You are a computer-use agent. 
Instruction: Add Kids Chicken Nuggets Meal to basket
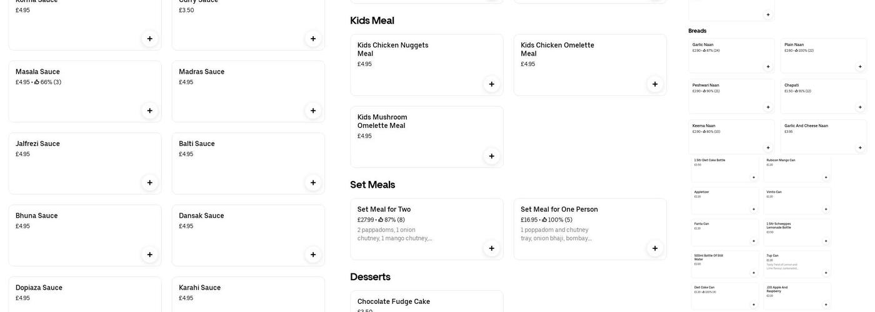click(491, 84)
